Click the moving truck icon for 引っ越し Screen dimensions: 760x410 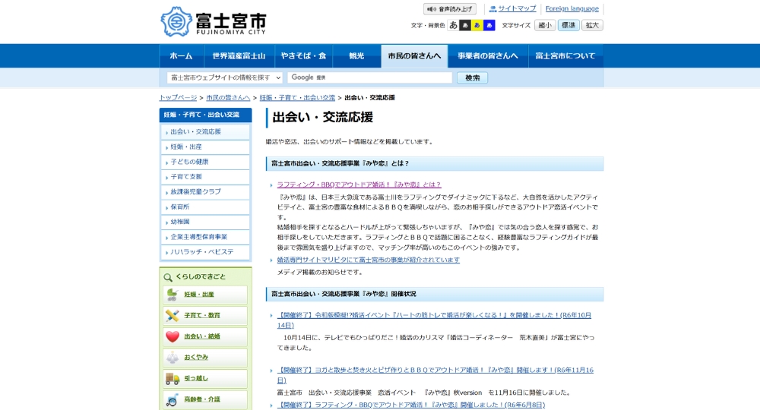[173, 378]
